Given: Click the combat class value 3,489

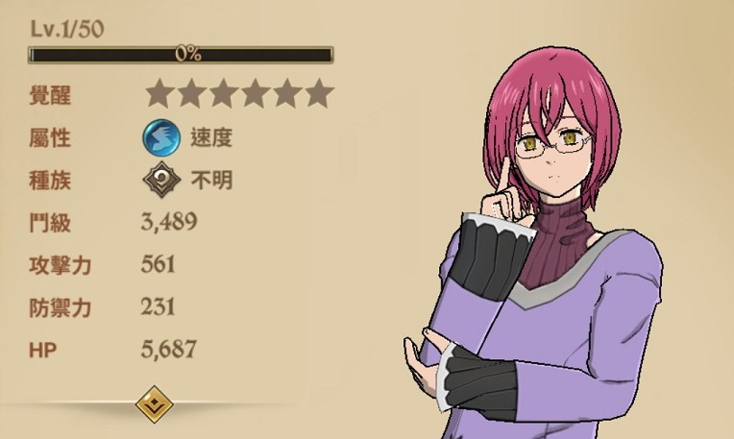Looking at the screenshot, I should click(x=169, y=221).
